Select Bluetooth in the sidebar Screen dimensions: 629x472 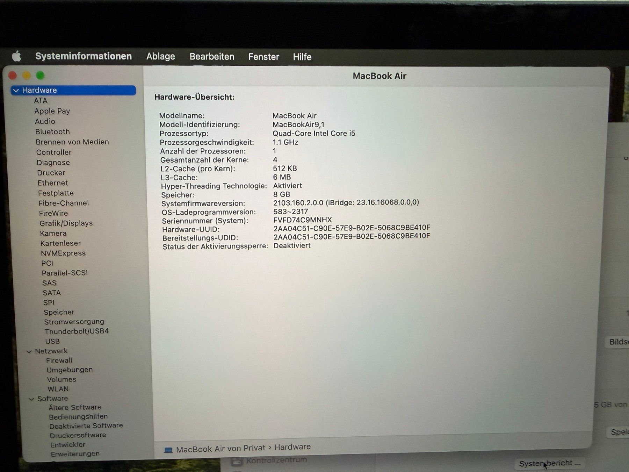(52, 132)
